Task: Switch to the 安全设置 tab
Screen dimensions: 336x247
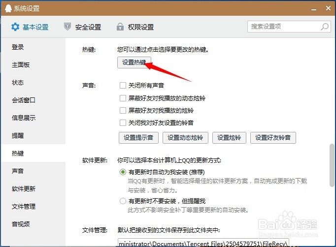Action: [82, 27]
